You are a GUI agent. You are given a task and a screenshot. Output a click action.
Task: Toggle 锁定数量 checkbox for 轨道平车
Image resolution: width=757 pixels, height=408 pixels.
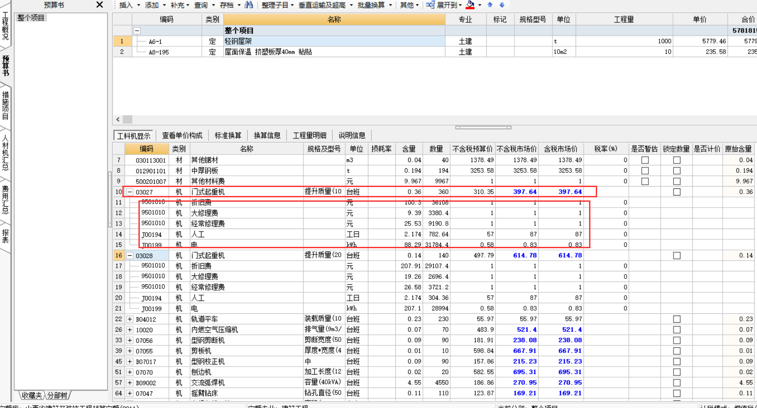point(677,319)
